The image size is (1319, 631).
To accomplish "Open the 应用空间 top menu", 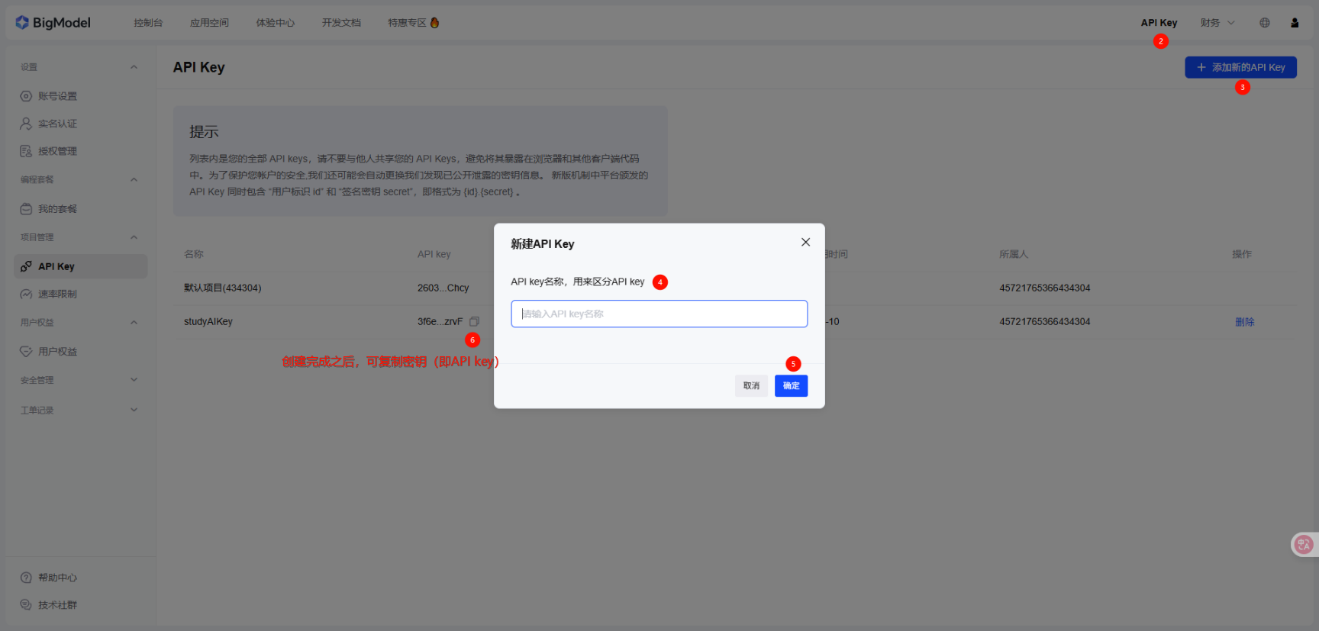I will [x=209, y=23].
